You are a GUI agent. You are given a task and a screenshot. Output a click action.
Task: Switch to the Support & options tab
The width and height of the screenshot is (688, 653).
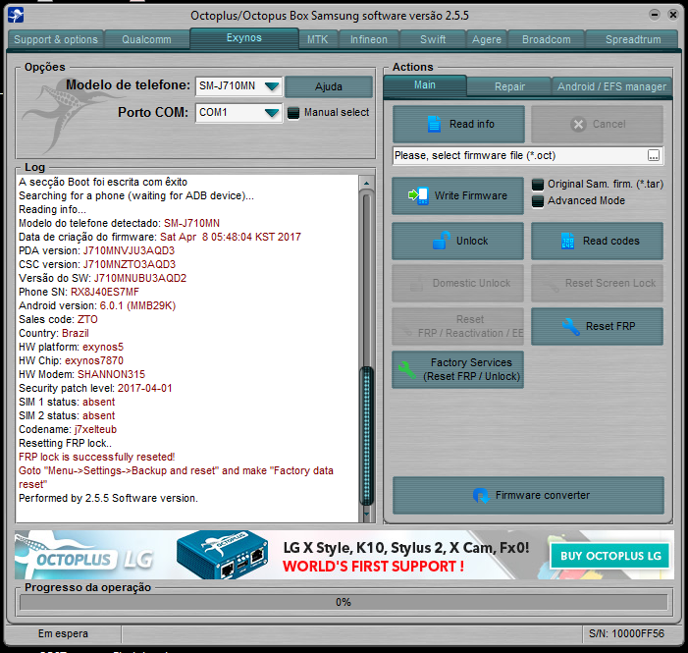(56, 39)
